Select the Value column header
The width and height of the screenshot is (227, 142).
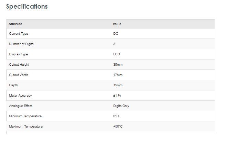pyautogui.click(x=117, y=24)
